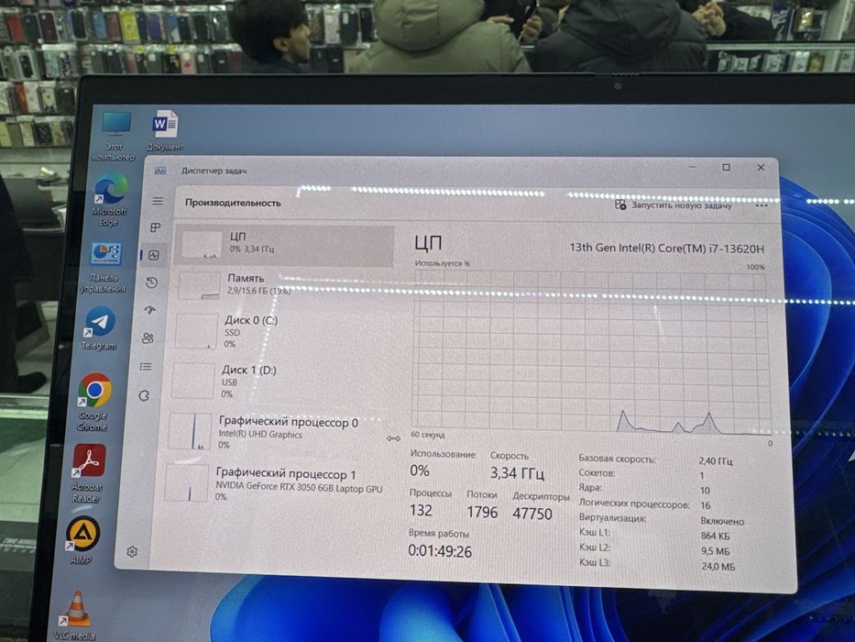Click the 'Дескрипторы' value 47750
Viewport: 855px width, 642px height.
point(532,514)
